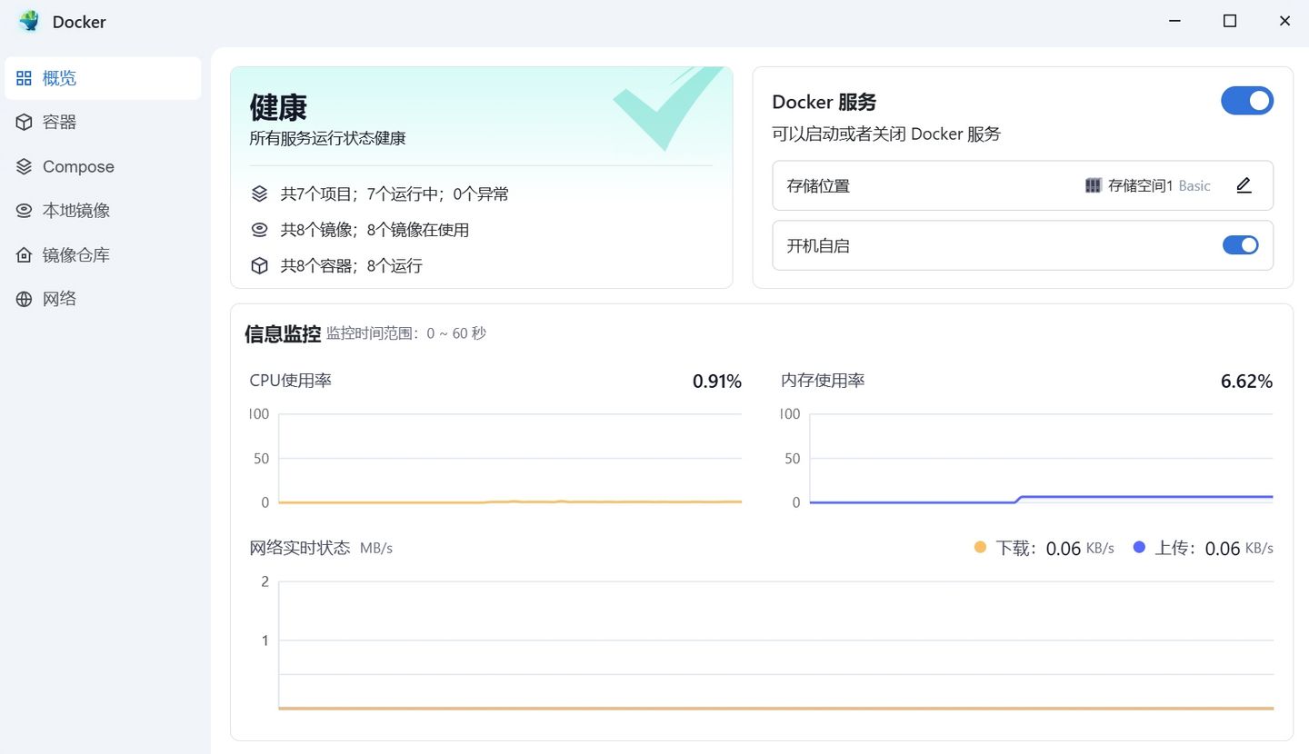1309x754 pixels.
Task: Click the storage volume icon beside 存储空间1
Action: 1093,185
